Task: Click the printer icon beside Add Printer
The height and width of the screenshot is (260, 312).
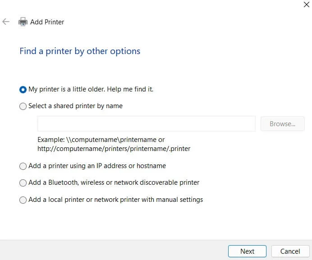Action: point(23,22)
